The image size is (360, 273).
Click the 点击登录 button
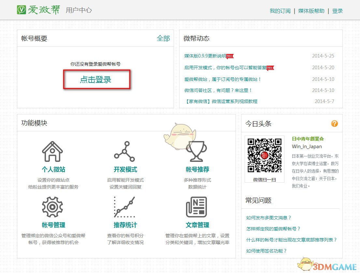pyautogui.click(x=96, y=79)
